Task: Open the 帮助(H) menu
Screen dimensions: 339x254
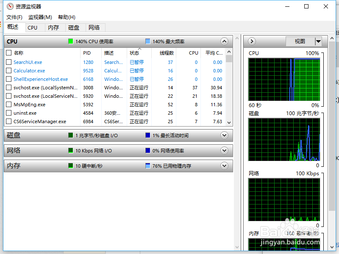Action: pyautogui.click(x=67, y=17)
